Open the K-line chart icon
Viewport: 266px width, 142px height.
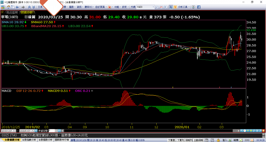point(165,7)
